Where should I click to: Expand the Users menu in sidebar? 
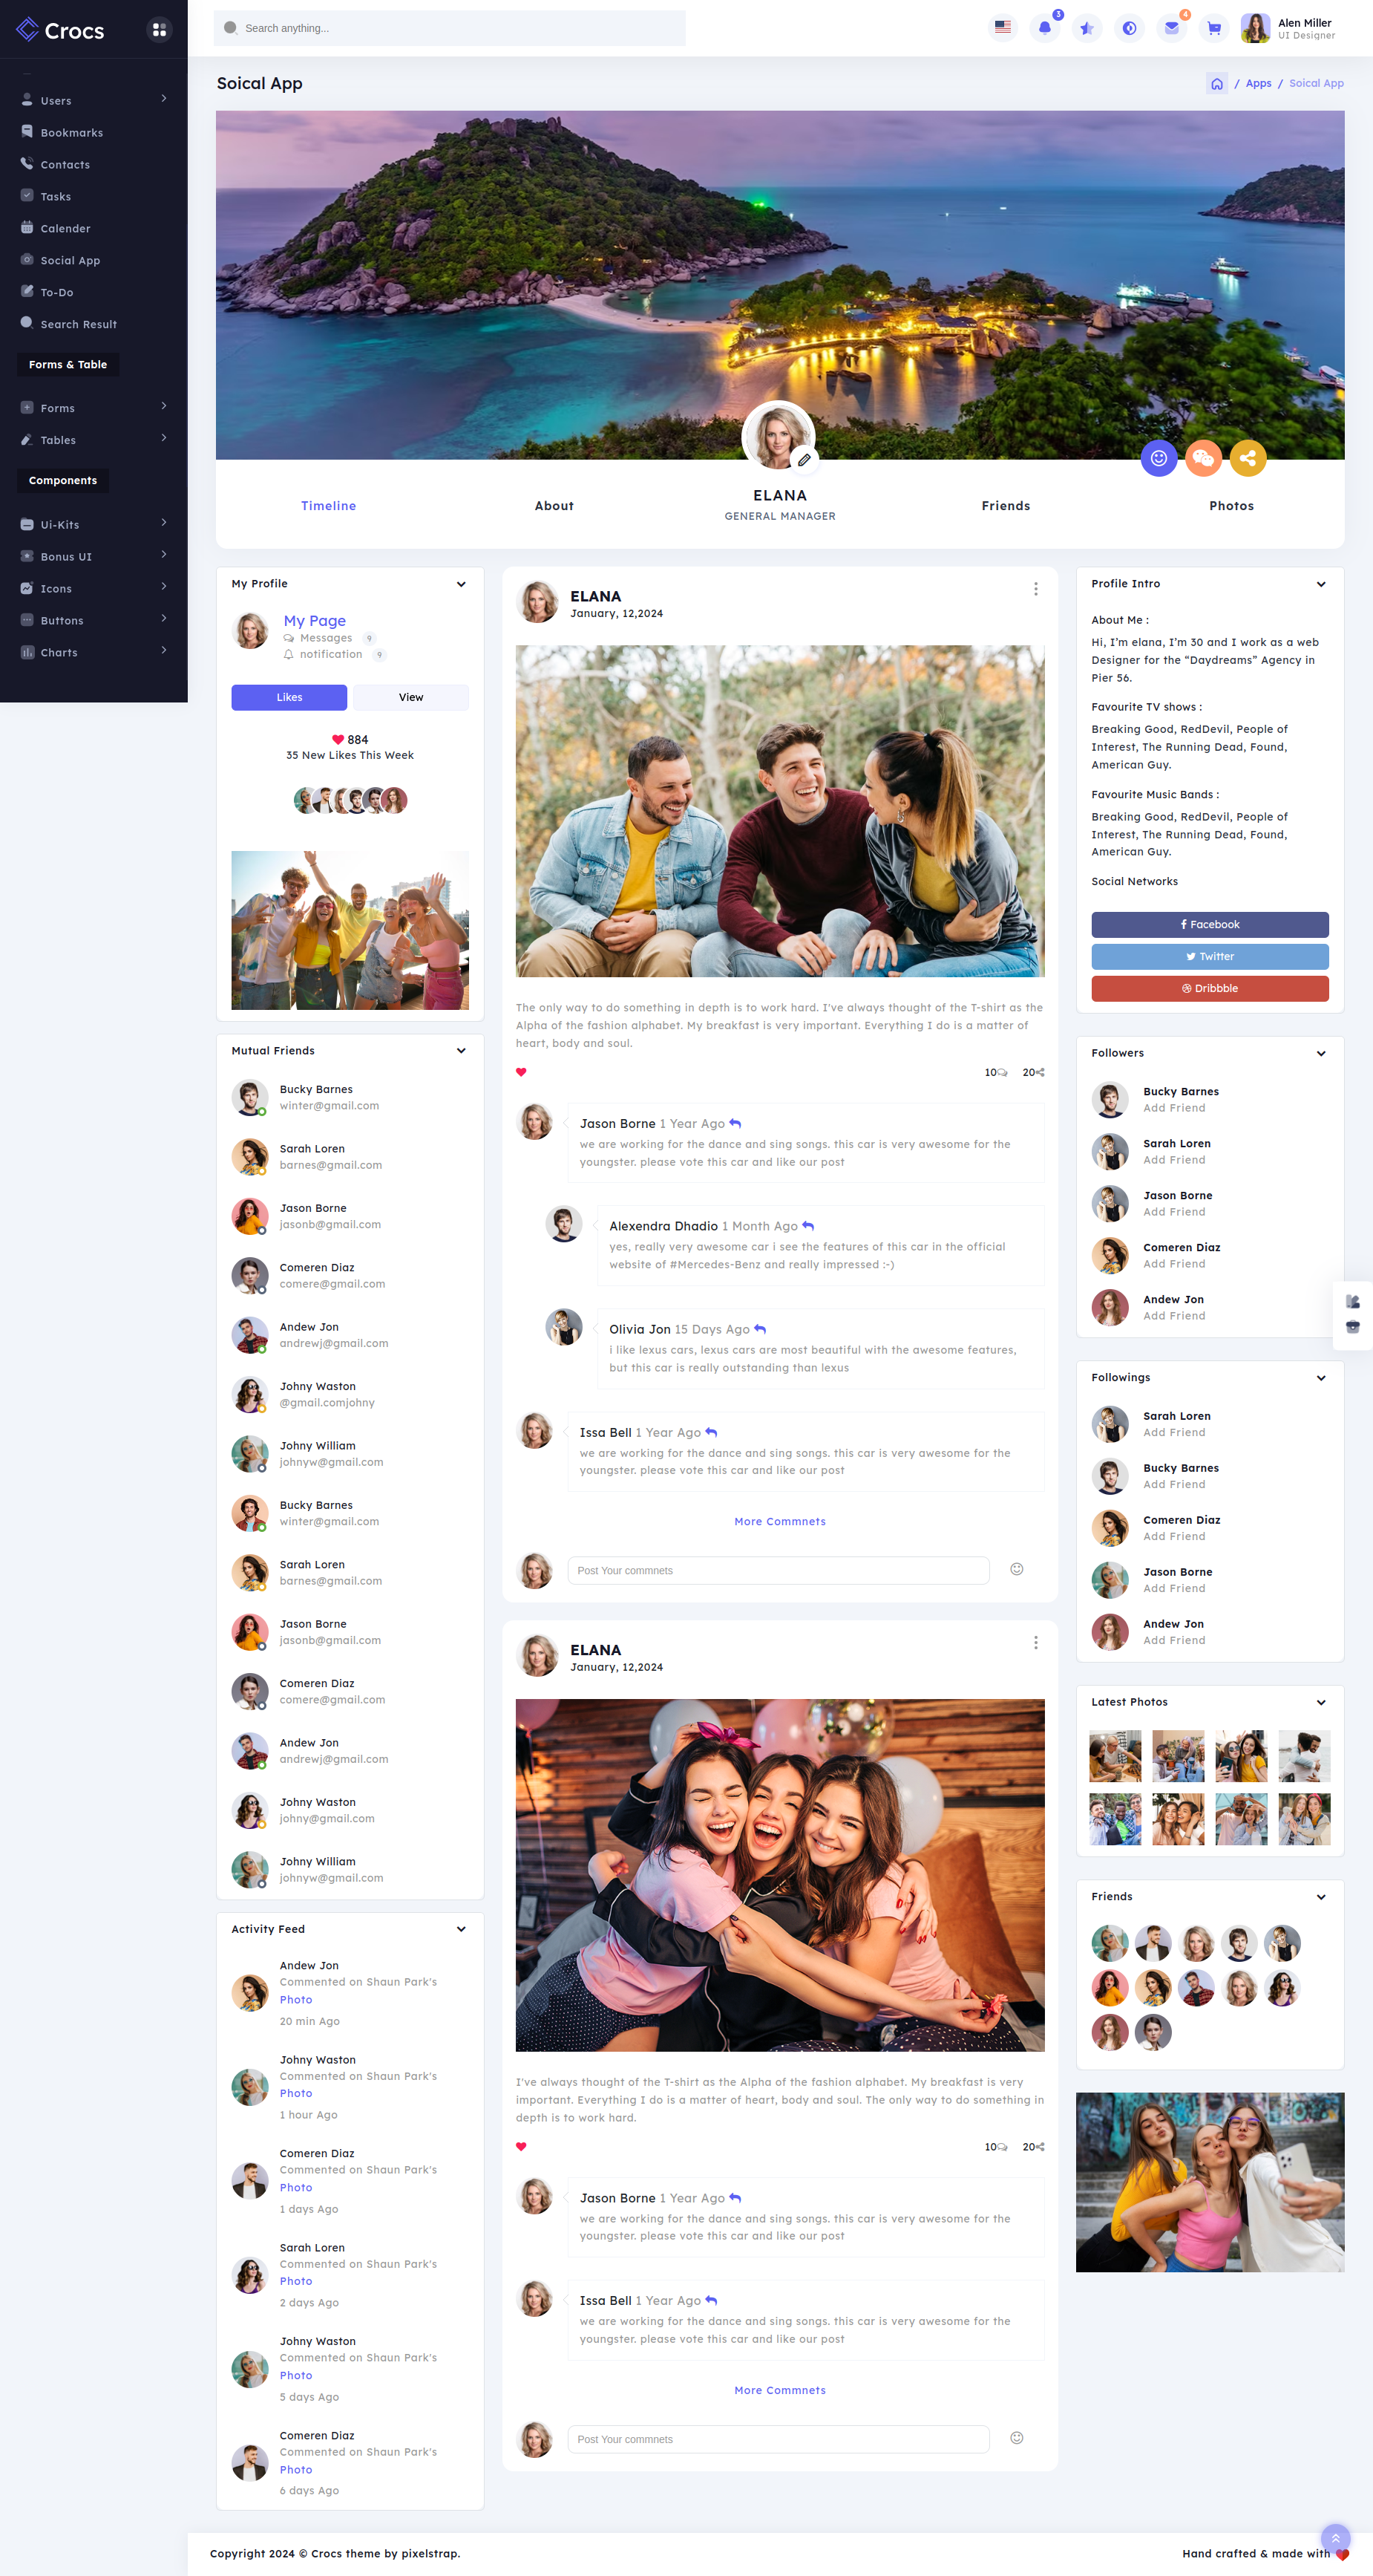point(94,100)
